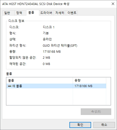
Task: Sort by the 용량 column header
Action: click(x=89, y=81)
